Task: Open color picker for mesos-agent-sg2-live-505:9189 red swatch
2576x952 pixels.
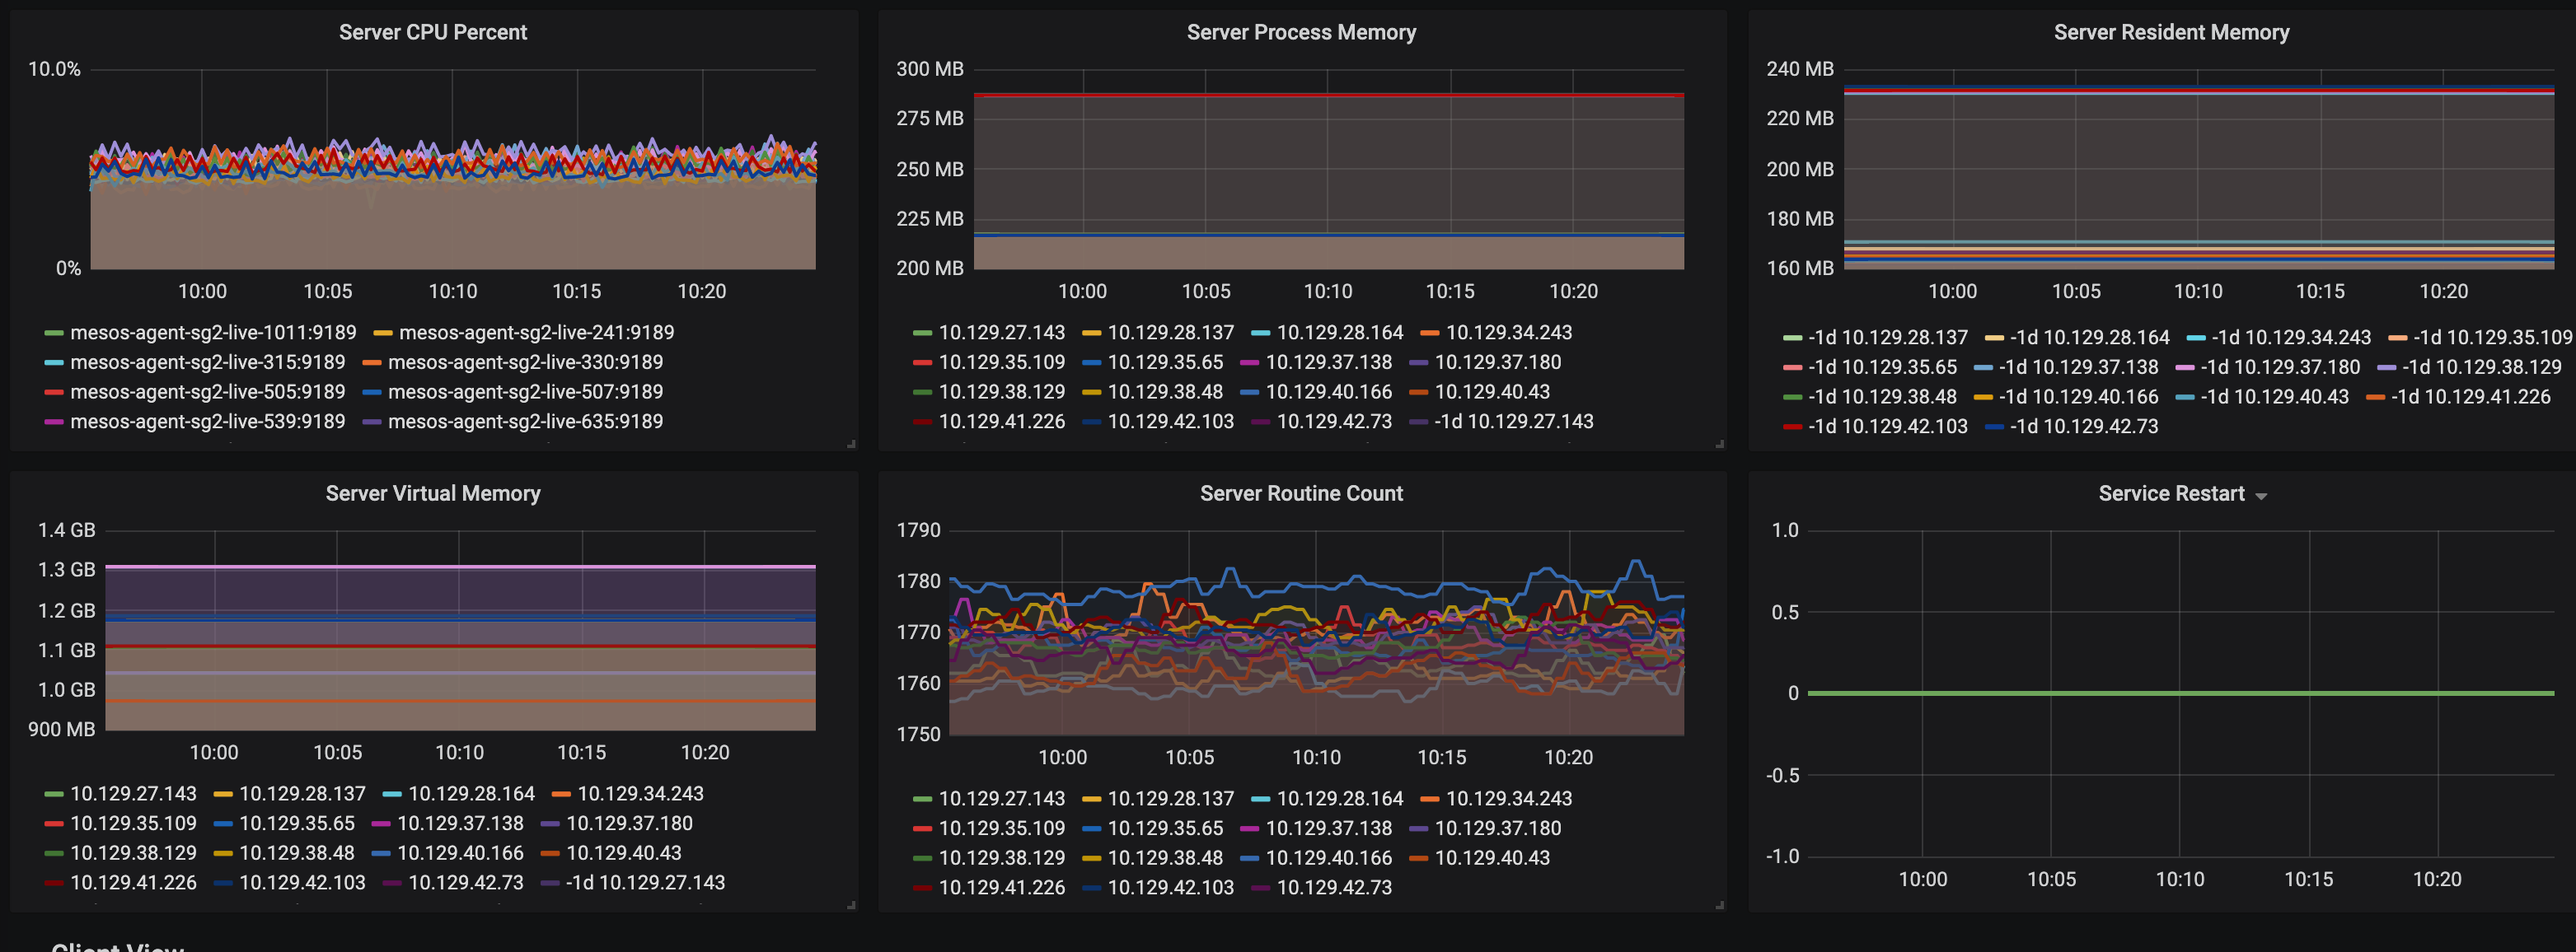Action: click(x=54, y=393)
